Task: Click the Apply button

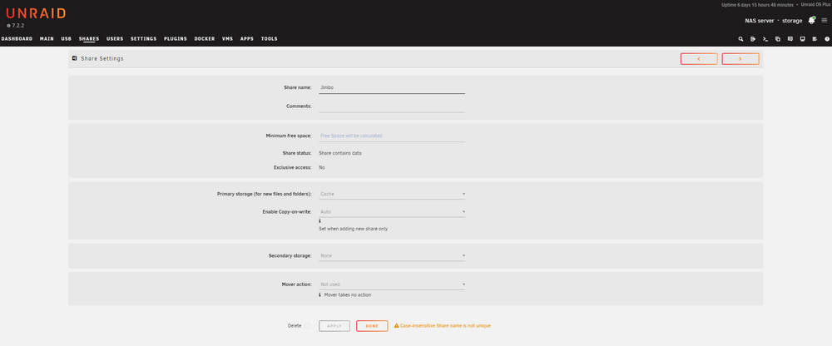Action: pos(334,326)
